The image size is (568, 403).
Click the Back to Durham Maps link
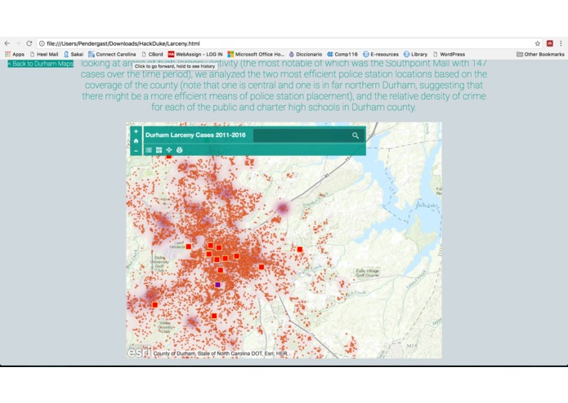[x=41, y=64]
